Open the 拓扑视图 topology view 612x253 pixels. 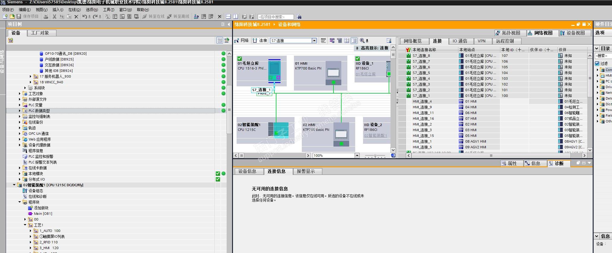click(511, 33)
